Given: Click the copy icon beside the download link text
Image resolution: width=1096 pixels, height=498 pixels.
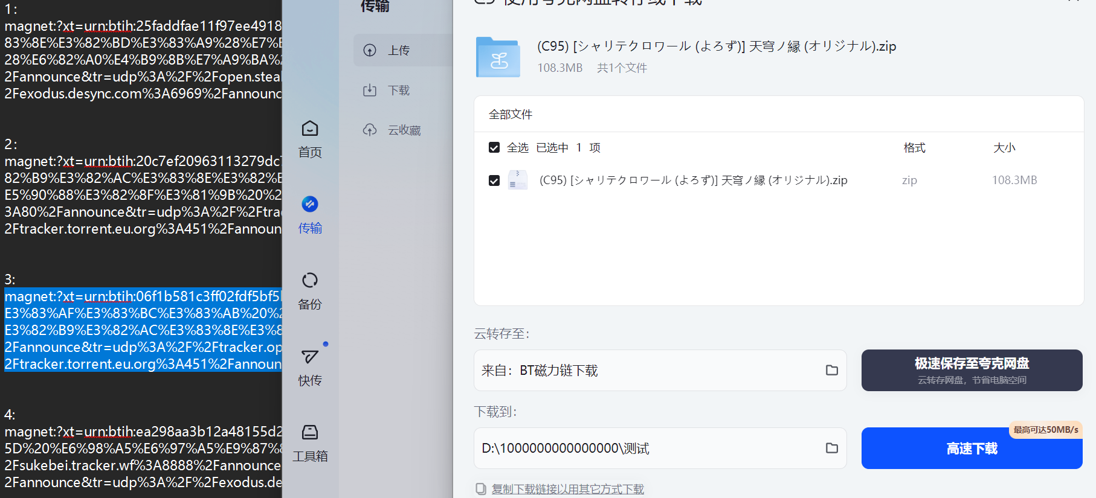Looking at the screenshot, I should point(481,489).
